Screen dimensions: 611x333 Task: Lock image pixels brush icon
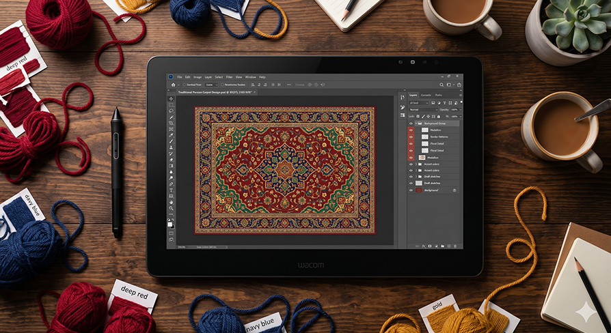coord(423,116)
